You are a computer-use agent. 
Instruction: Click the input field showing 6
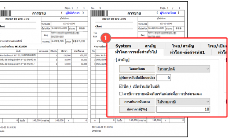164,78
